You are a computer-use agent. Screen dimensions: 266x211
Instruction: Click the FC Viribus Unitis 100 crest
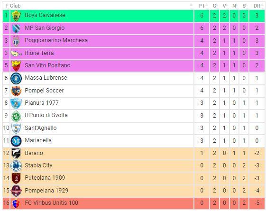coord(16,203)
